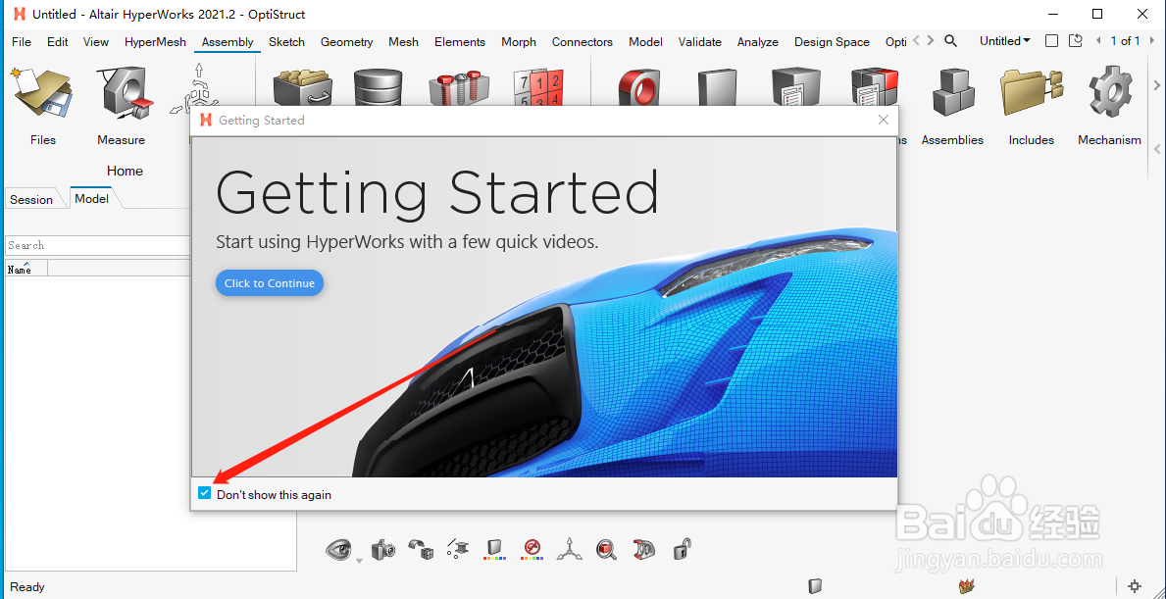Viewport: 1166px width, 599px height.
Task: Click the red prohibited-circle color icon
Action: pyautogui.click(x=532, y=550)
